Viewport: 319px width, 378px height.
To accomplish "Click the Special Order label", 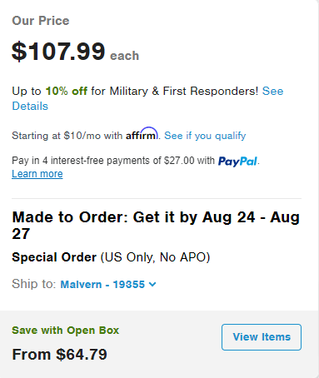I will (x=54, y=257).
